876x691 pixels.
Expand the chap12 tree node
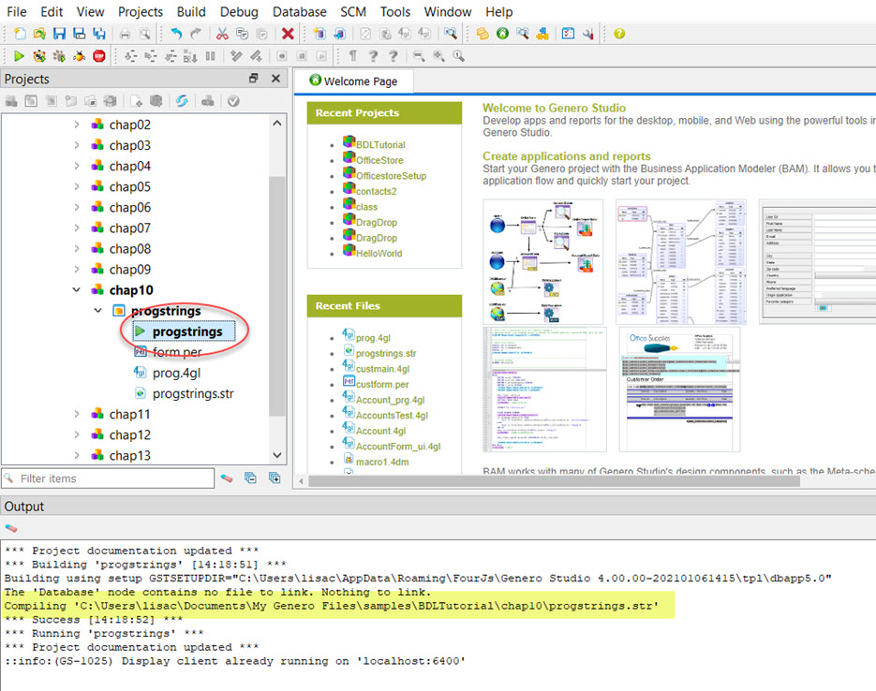coord(77,434)
